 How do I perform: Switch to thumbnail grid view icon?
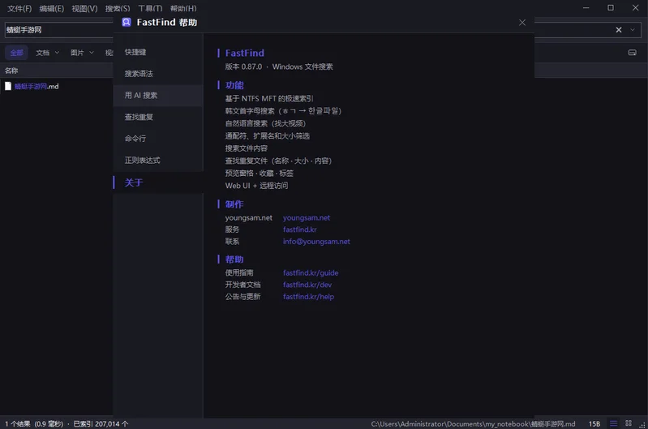[629, 423]
